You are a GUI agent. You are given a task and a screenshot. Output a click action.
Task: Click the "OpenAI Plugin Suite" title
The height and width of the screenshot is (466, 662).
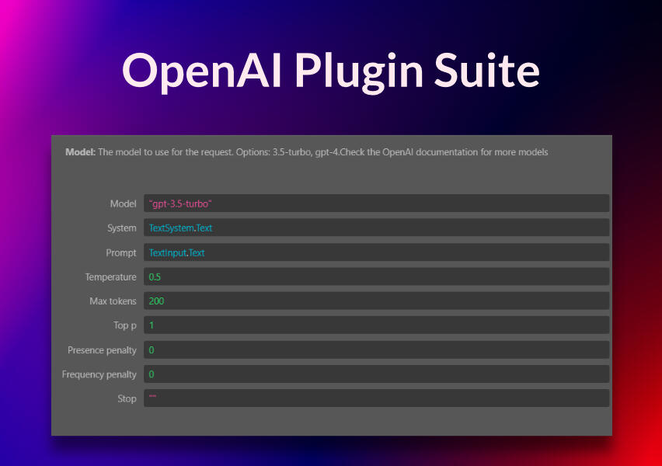pyautogui.click(x=331, y=71)
